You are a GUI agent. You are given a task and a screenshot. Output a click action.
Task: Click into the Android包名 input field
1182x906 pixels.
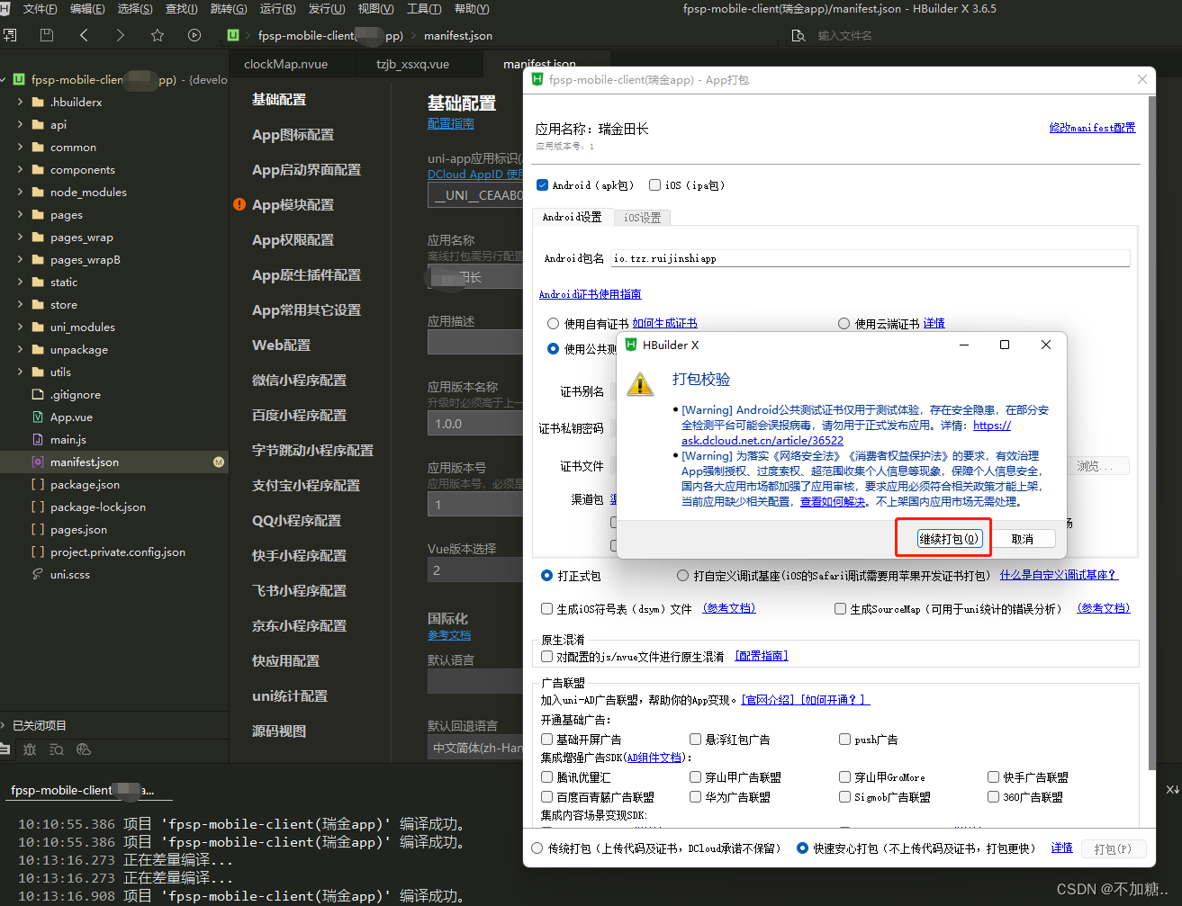coord(870,258)
